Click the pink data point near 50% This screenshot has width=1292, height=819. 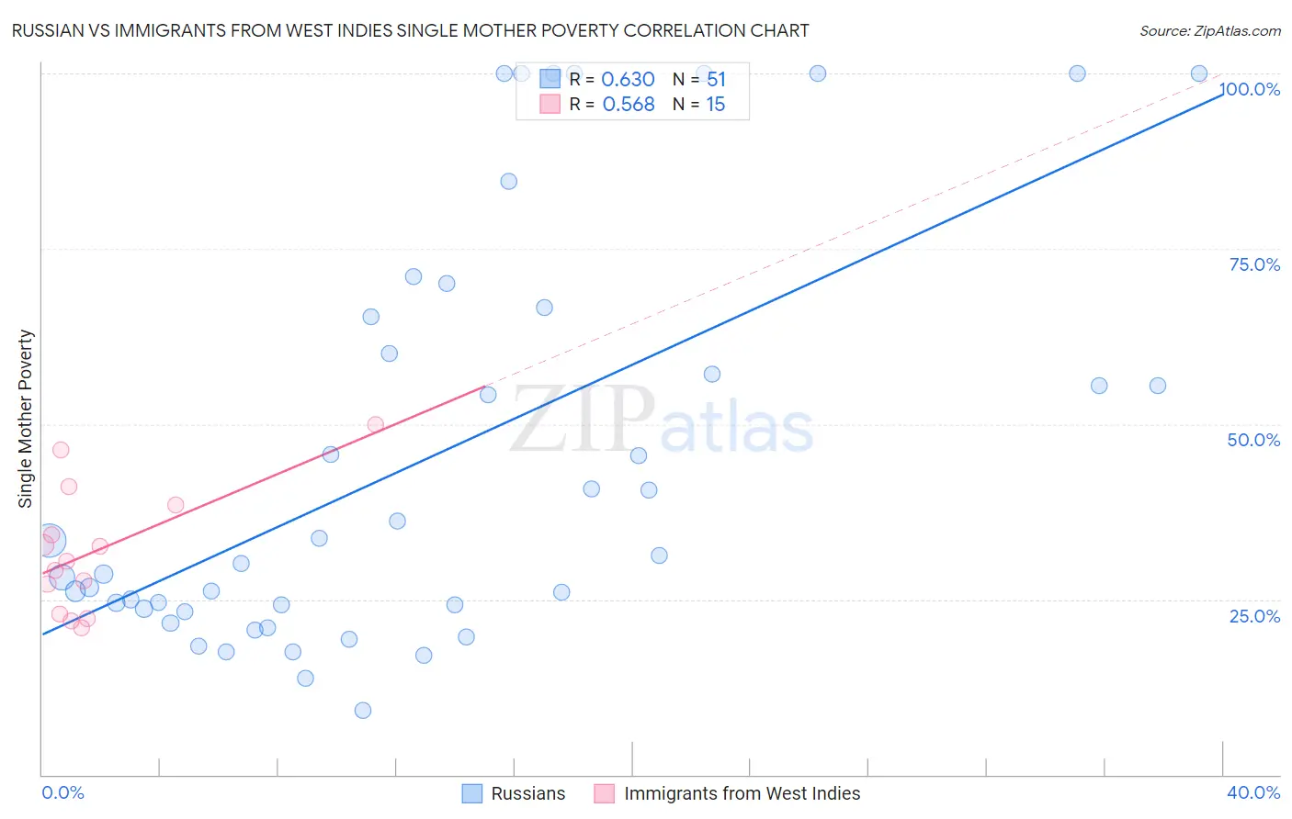(375, 424)
